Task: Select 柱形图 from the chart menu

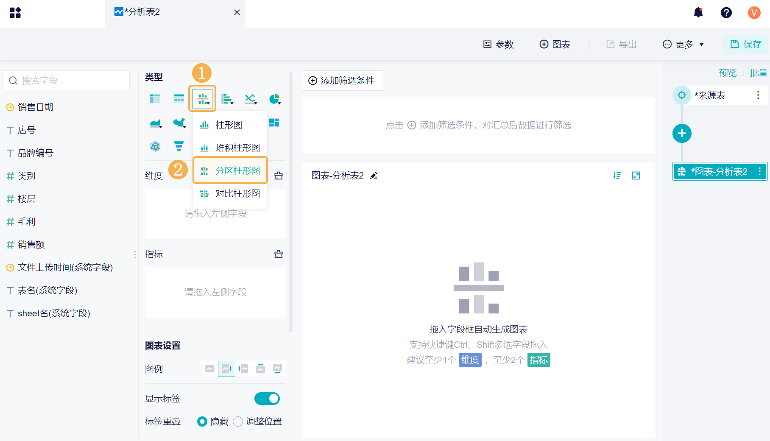Action: [x=230, y=125]
